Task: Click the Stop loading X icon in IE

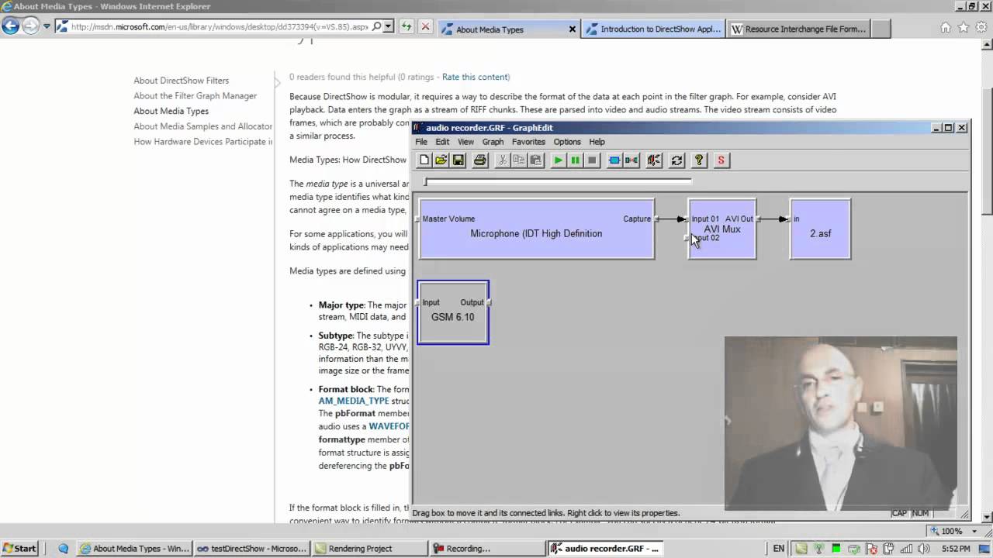Action: pos(425,26)
